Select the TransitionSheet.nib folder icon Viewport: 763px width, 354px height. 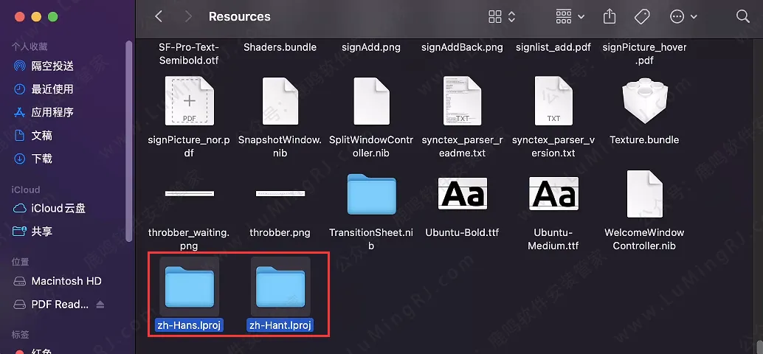tap(371, 195)
